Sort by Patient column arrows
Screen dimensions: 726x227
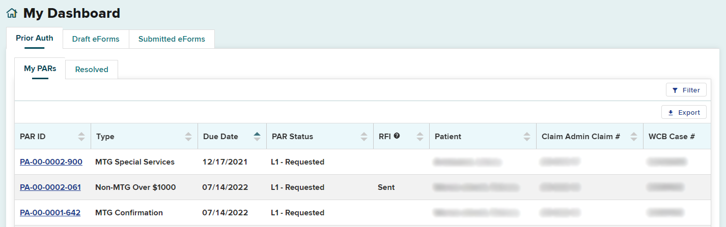[x=526, y=137]
